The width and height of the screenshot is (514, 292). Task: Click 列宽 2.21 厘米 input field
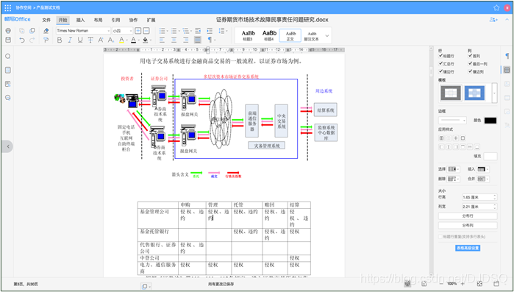[479, 207]
